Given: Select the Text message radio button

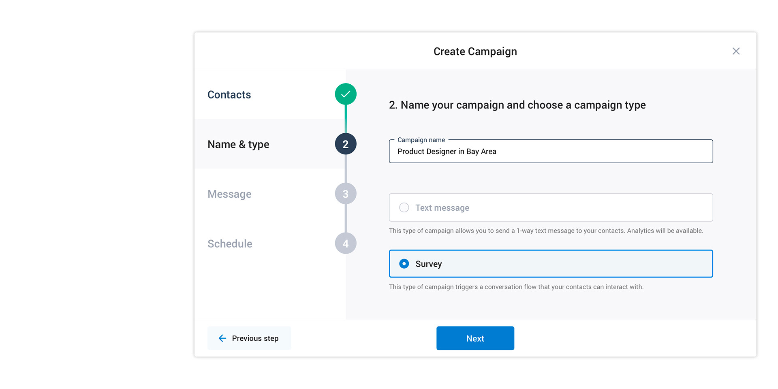Looking at the screenshot, I should pyautogui.click(x=404, y=207).
